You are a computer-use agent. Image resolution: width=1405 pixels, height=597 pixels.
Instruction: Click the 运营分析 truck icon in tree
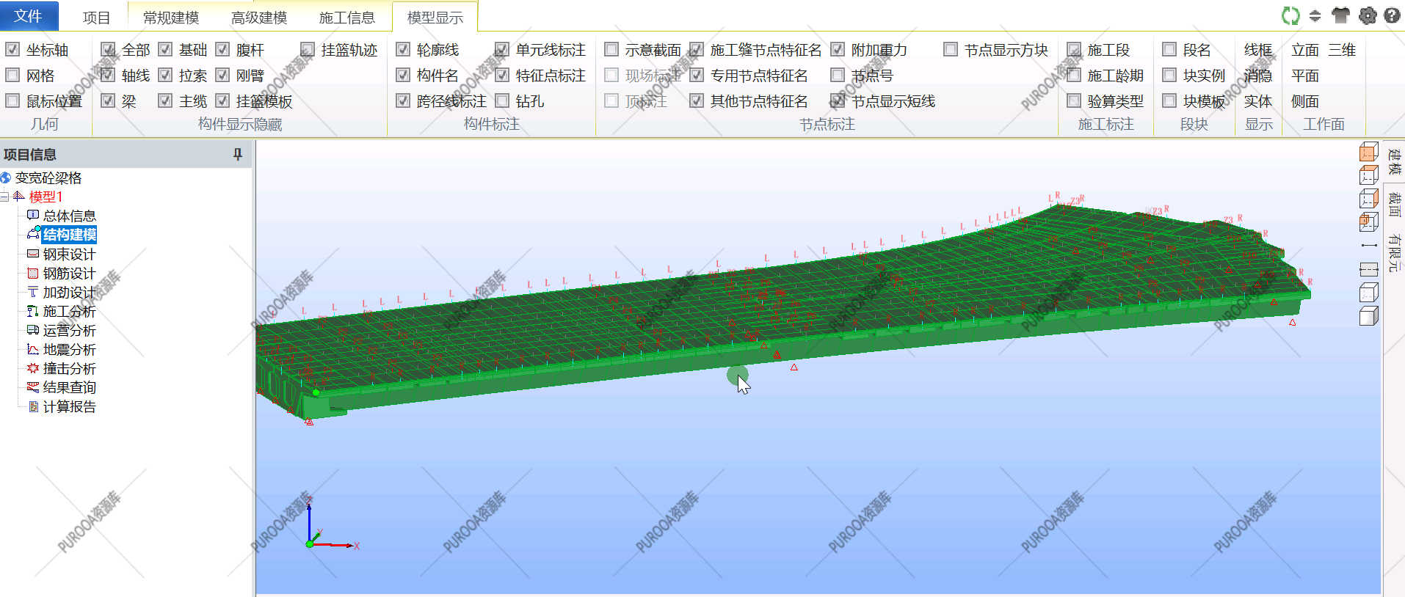[x=33, y=330]
